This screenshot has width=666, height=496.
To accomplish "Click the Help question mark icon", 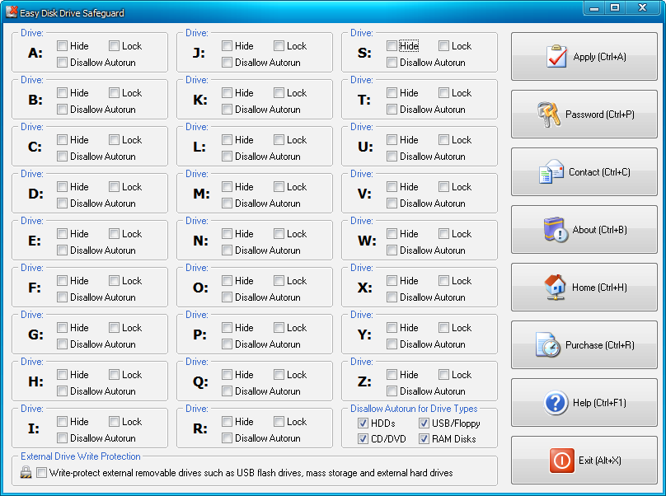I will point(556,403).
